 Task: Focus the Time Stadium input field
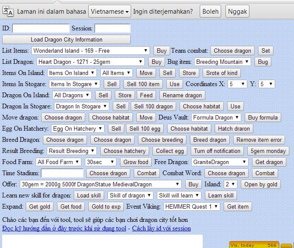click(62, 173)
